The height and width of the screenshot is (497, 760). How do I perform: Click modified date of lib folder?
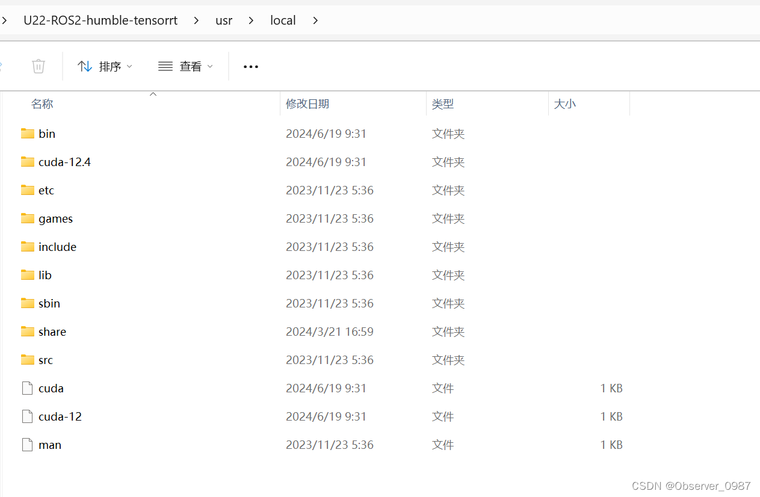(x=330, y=275)
